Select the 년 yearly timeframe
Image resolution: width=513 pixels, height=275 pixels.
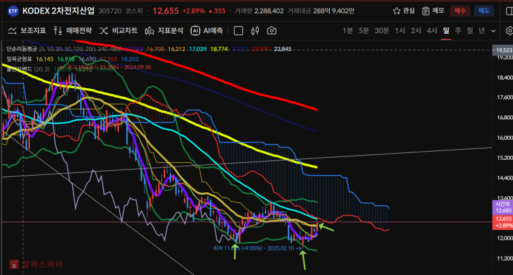coord(482,30)
